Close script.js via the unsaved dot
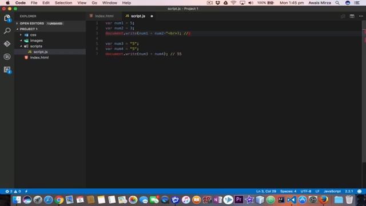366x206 pixels. tap(152, 16)
